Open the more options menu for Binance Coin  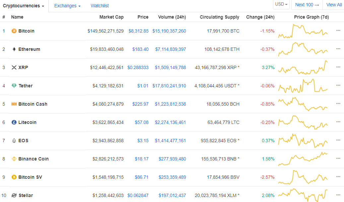click(x=338, y=158)
